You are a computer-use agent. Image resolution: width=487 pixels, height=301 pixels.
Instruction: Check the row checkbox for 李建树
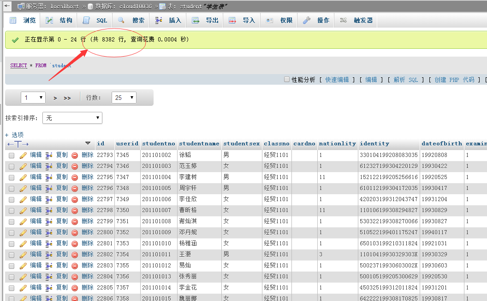pyautogui.click(x=12, y=178)
